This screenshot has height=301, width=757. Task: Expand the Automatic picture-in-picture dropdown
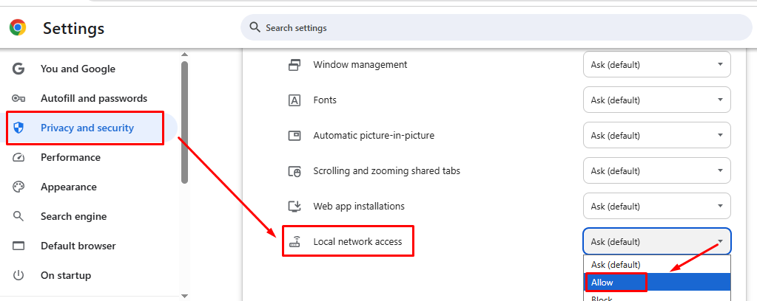click(656, 136)
